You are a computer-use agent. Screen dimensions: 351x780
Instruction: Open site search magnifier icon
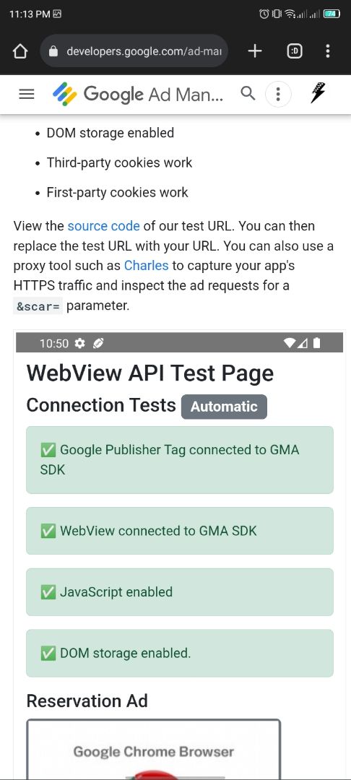click(248, 93)
